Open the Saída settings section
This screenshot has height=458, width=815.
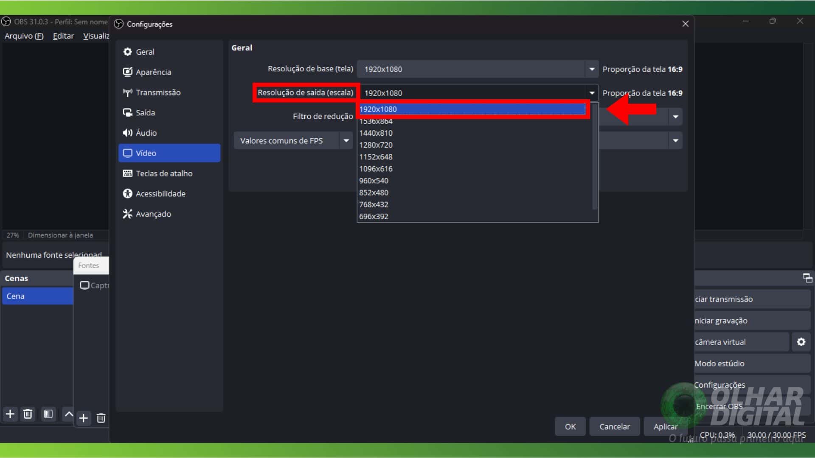[145, 112]
